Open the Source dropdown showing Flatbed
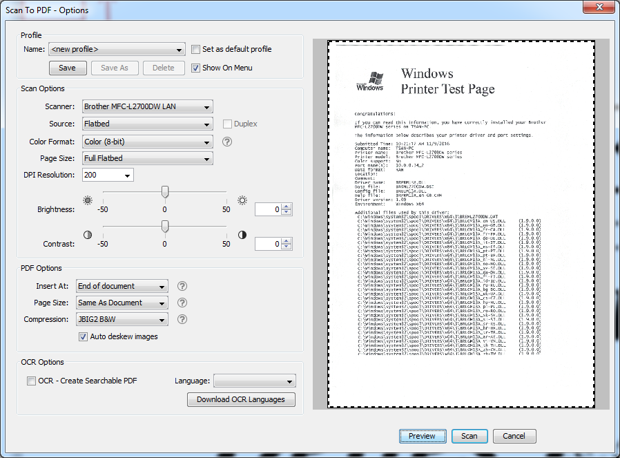Screen dimensions: 620x458 tap(148, 124)
